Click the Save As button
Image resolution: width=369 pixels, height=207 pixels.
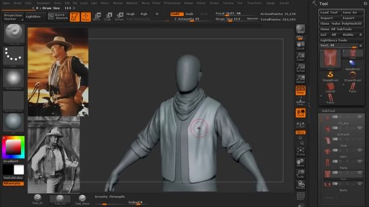(x=352, y=13)
